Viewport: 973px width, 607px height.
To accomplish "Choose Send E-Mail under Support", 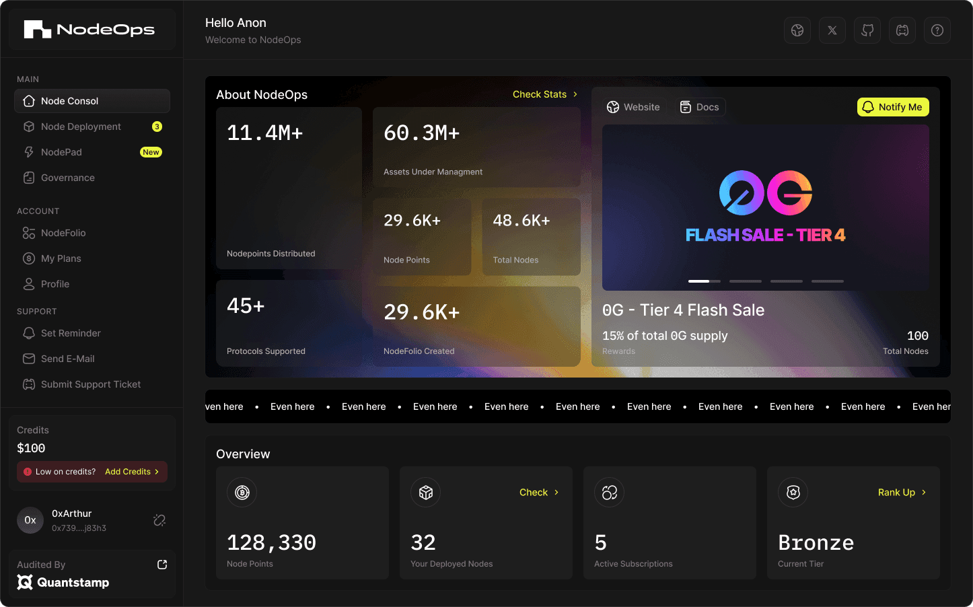I will point(92,359).
